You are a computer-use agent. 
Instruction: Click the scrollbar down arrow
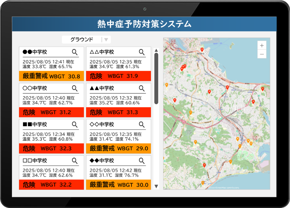coord(156,186)
